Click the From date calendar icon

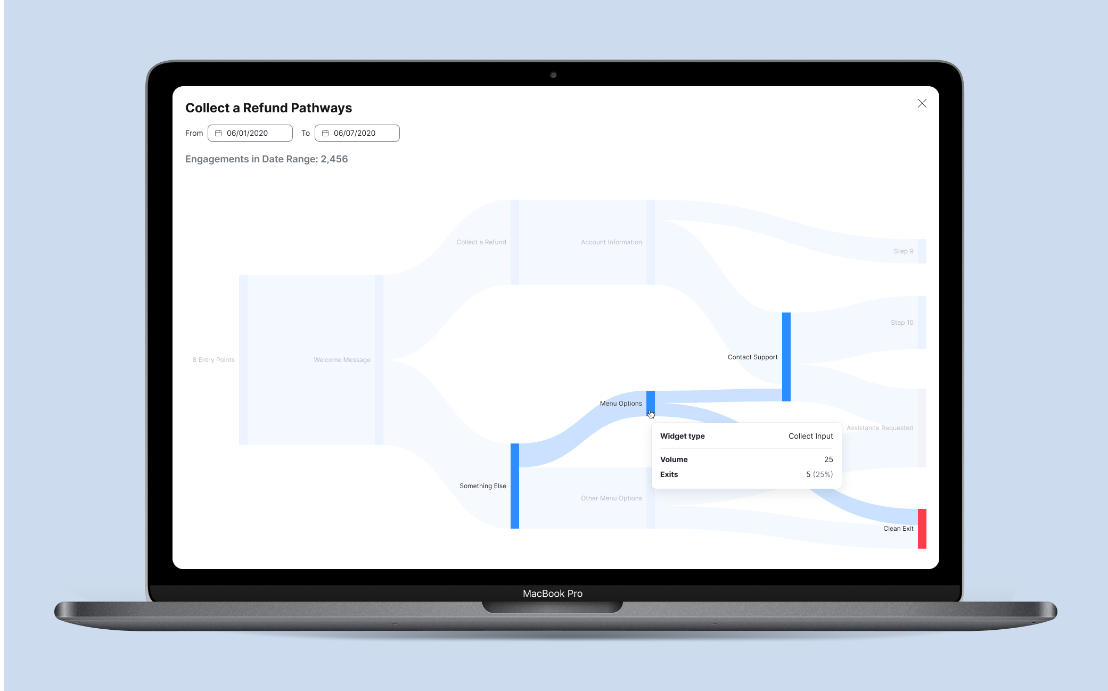click(x=218, y=133)
